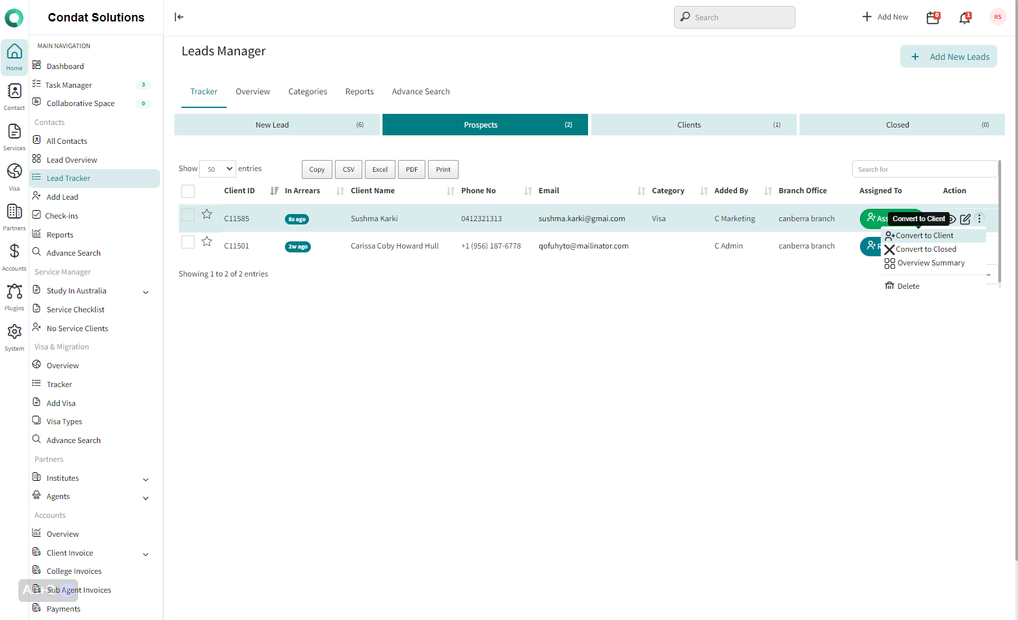This screenshot has height=620, width=1018.
Task: Open the Advance Search tab in Leads Manager
Action: [x=421, y=92]
